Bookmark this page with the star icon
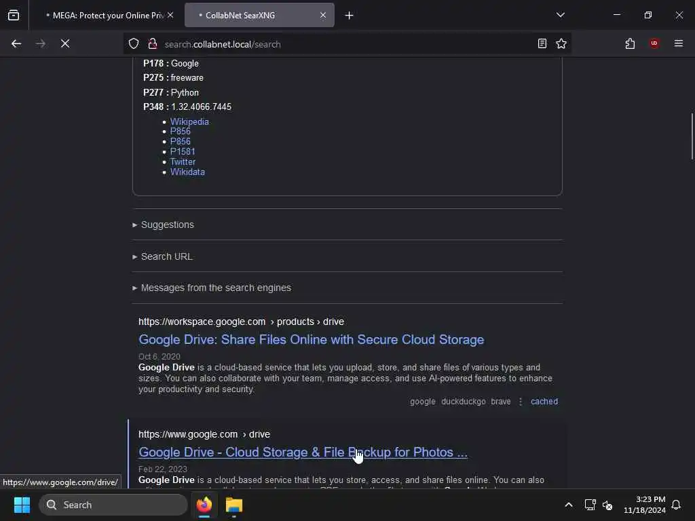Image resolution: width=695 pixels, height=521 pixels. 561,43
